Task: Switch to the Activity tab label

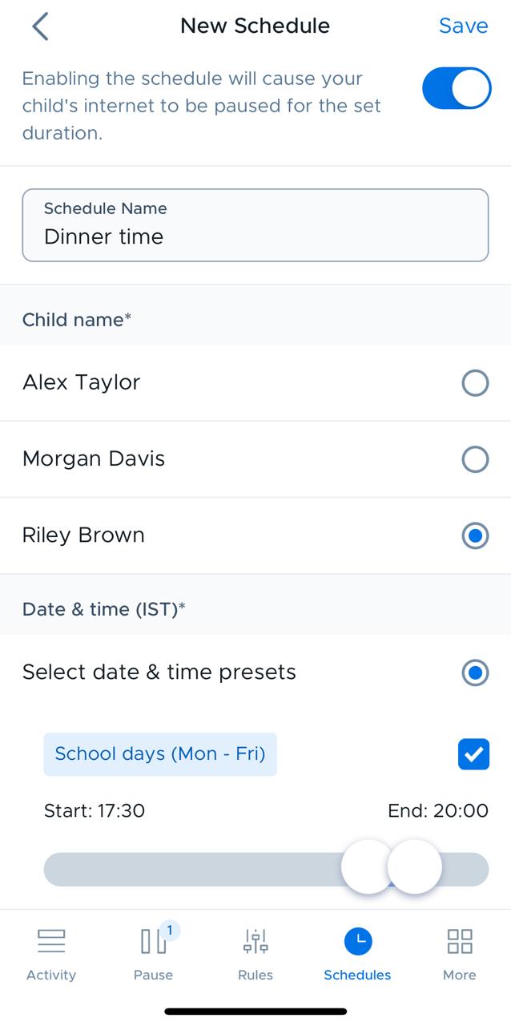Action: [x=51, y=976]
